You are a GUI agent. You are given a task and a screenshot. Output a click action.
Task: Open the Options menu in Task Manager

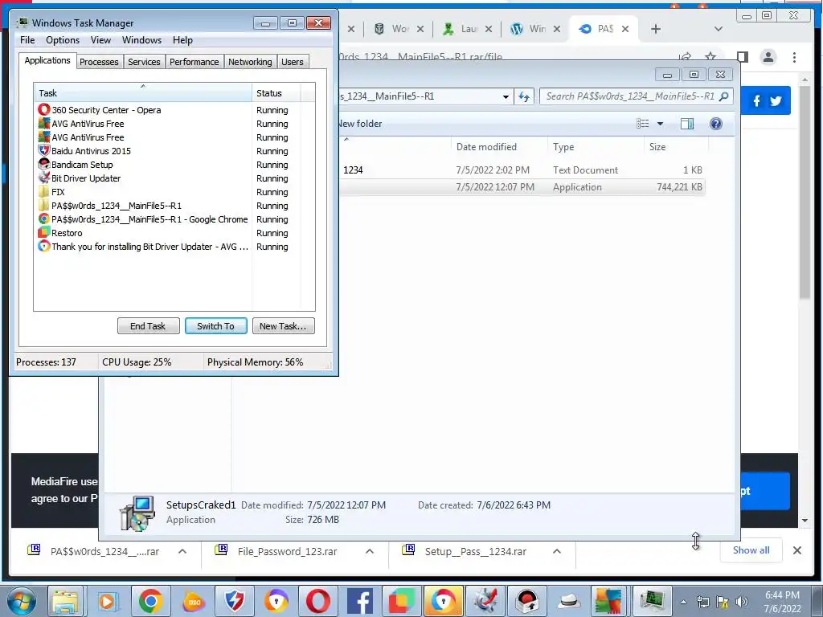pyautogui.click(x=63, y=40)
